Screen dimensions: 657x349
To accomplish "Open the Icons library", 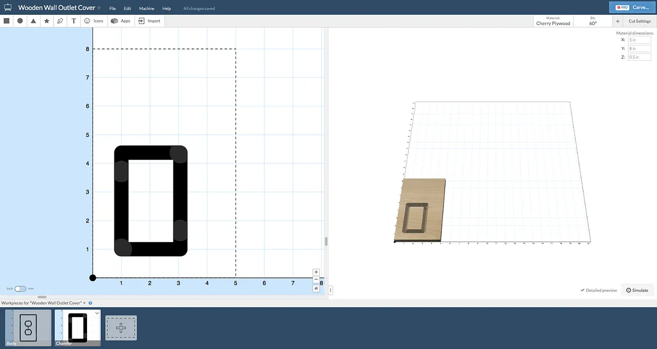I will click(93, 21).
